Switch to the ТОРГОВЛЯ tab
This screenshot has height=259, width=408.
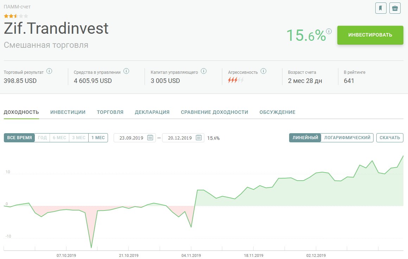110,112
